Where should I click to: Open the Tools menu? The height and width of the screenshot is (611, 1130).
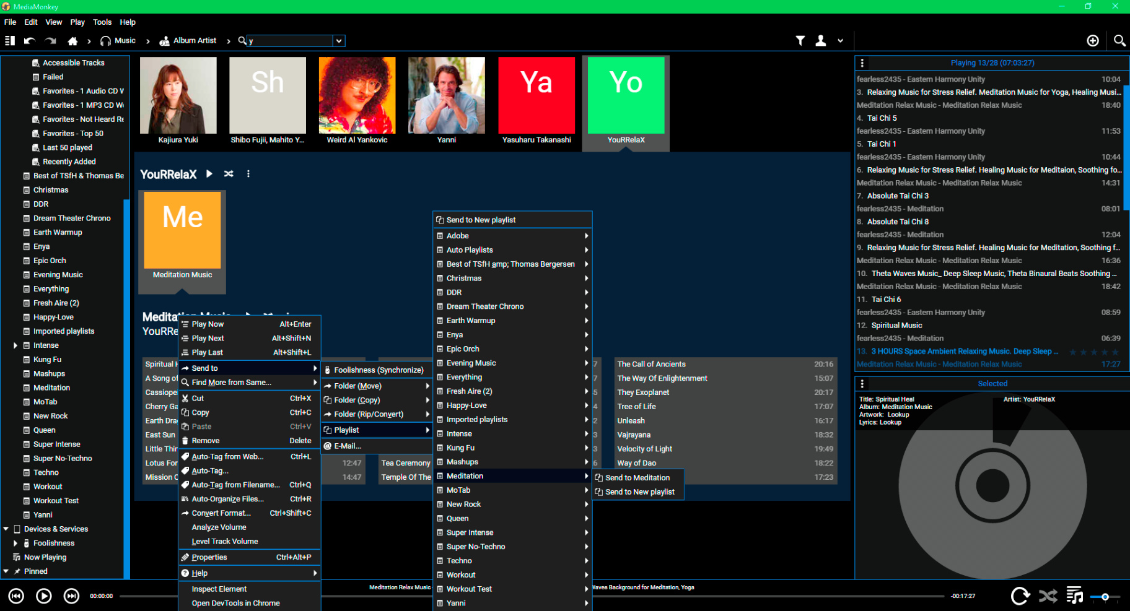click(102, 22)
